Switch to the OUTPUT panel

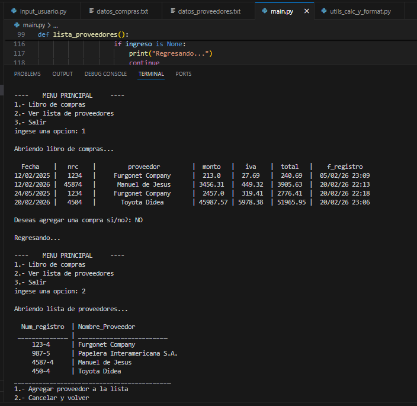tap(62, 74)
